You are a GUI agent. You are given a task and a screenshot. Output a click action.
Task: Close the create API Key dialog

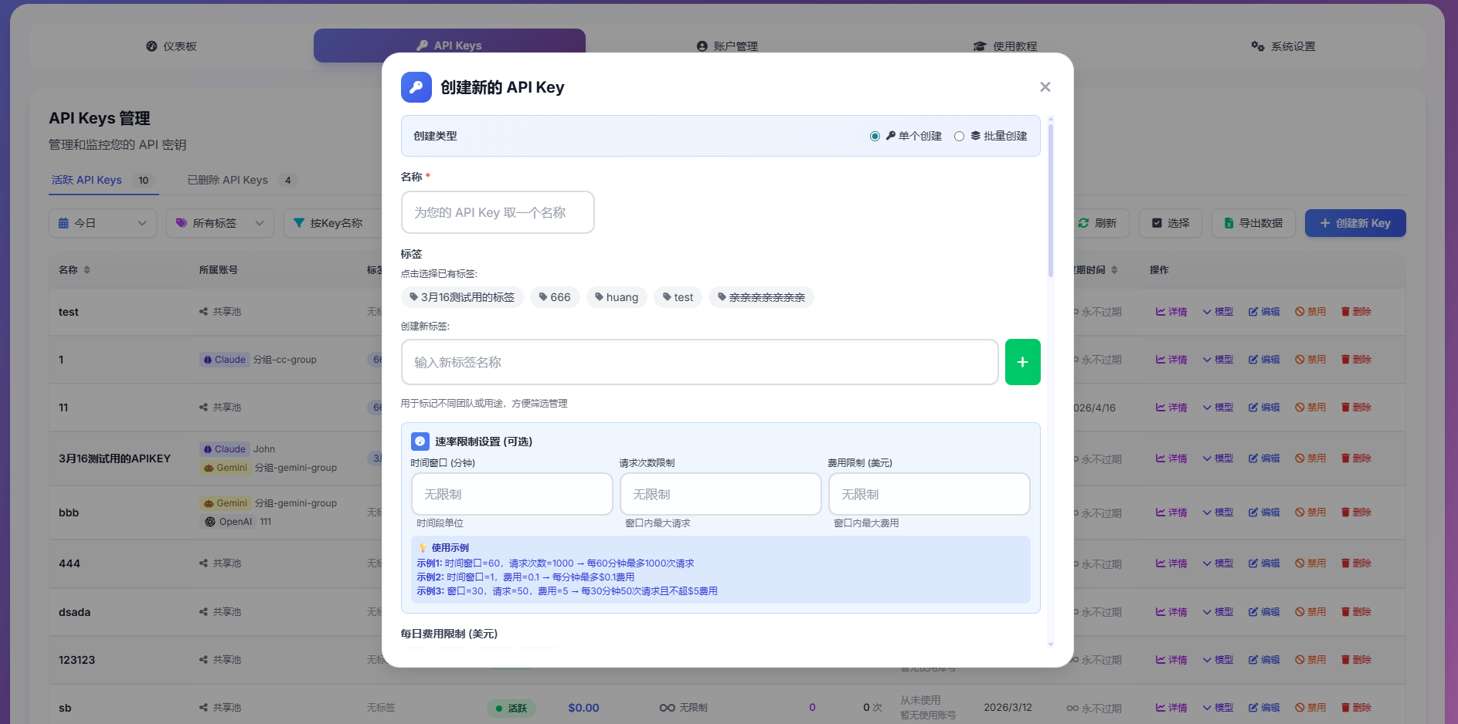(1045, 87)
